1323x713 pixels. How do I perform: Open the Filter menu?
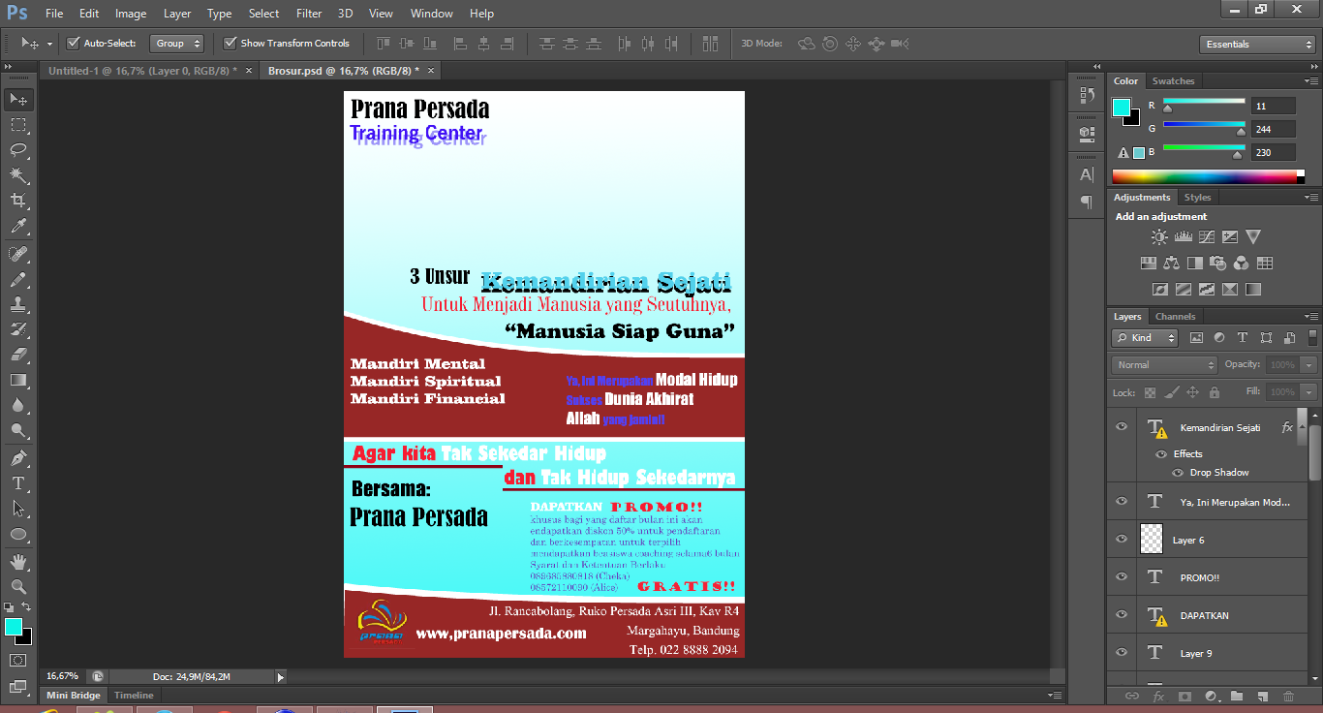pos(309,14)
